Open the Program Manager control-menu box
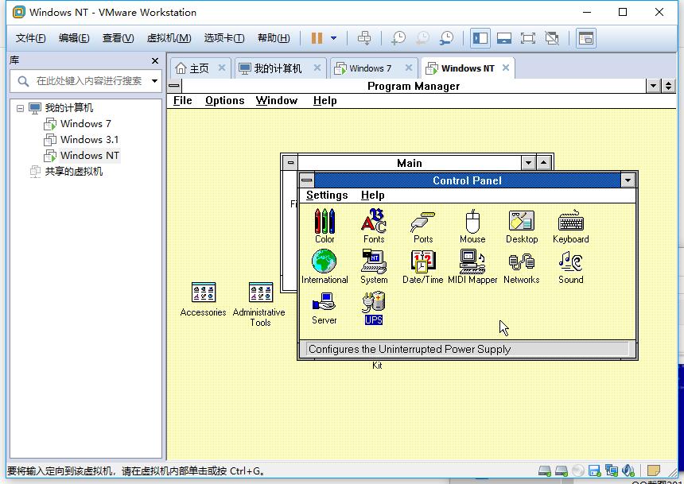 (174, 86)
